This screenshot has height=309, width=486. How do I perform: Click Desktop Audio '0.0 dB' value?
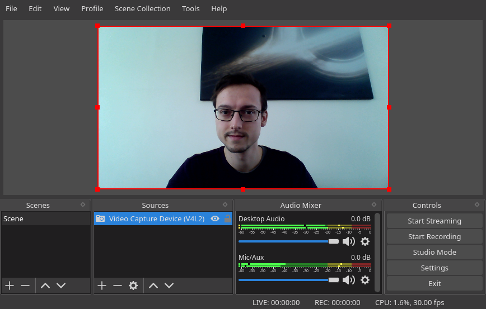pos(361,218)
